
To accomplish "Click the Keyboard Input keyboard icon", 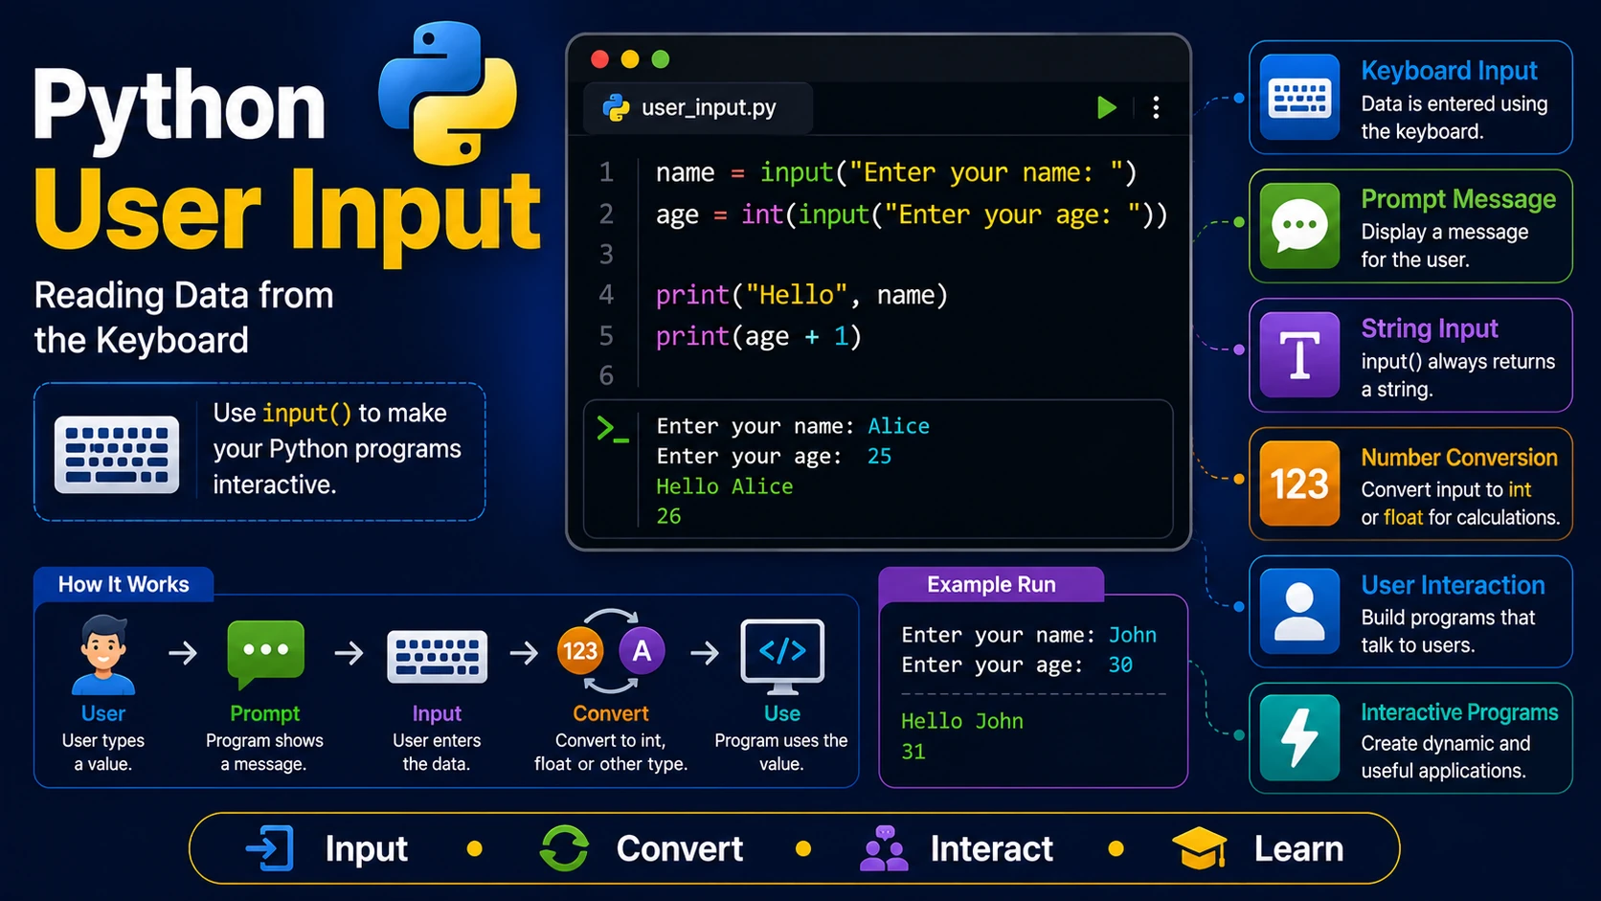I will [1299, 98].
